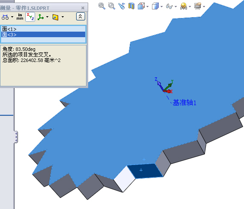This screenshot has width=244, height=209.
Task: Expand the Hide/Show Items dropdown arrow
Action: click(176, 6)
